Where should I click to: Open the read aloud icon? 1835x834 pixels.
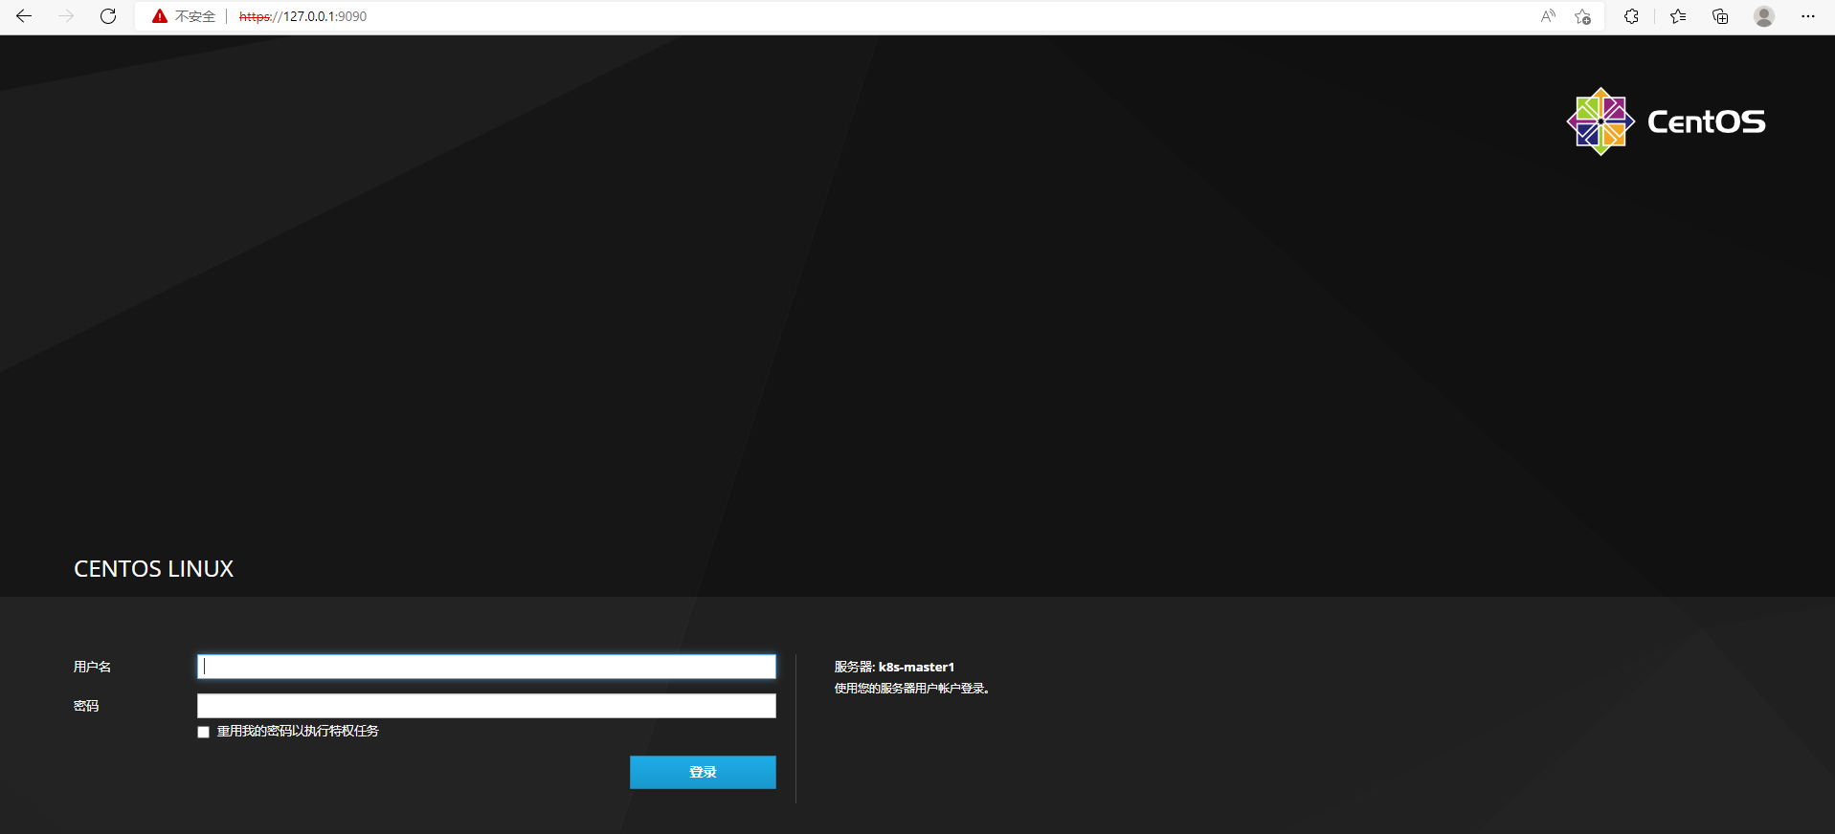(x=1548, y=16)
